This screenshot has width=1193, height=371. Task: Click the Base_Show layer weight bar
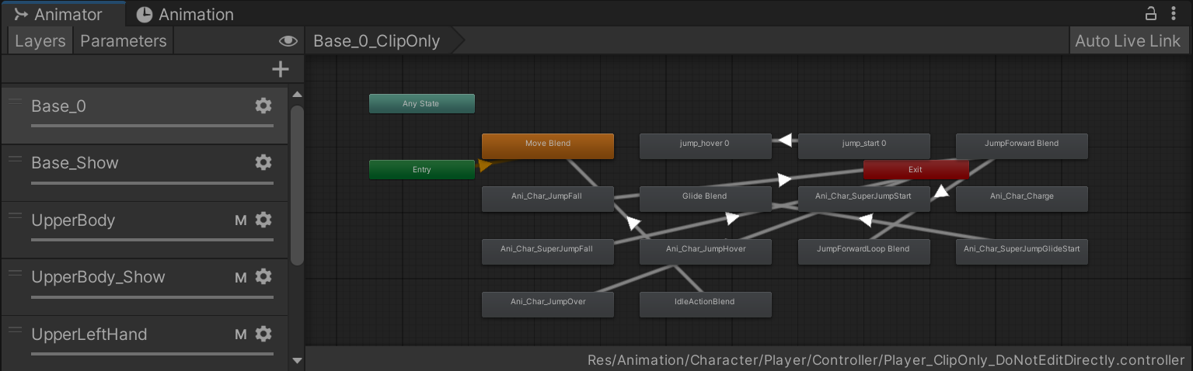pos(152,182)
